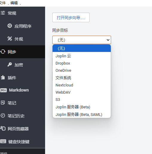The width and height of the screenshot is (152, 154).
Task: Click the 键盘快捷键 keyboard icon
Action: [3, 141]
